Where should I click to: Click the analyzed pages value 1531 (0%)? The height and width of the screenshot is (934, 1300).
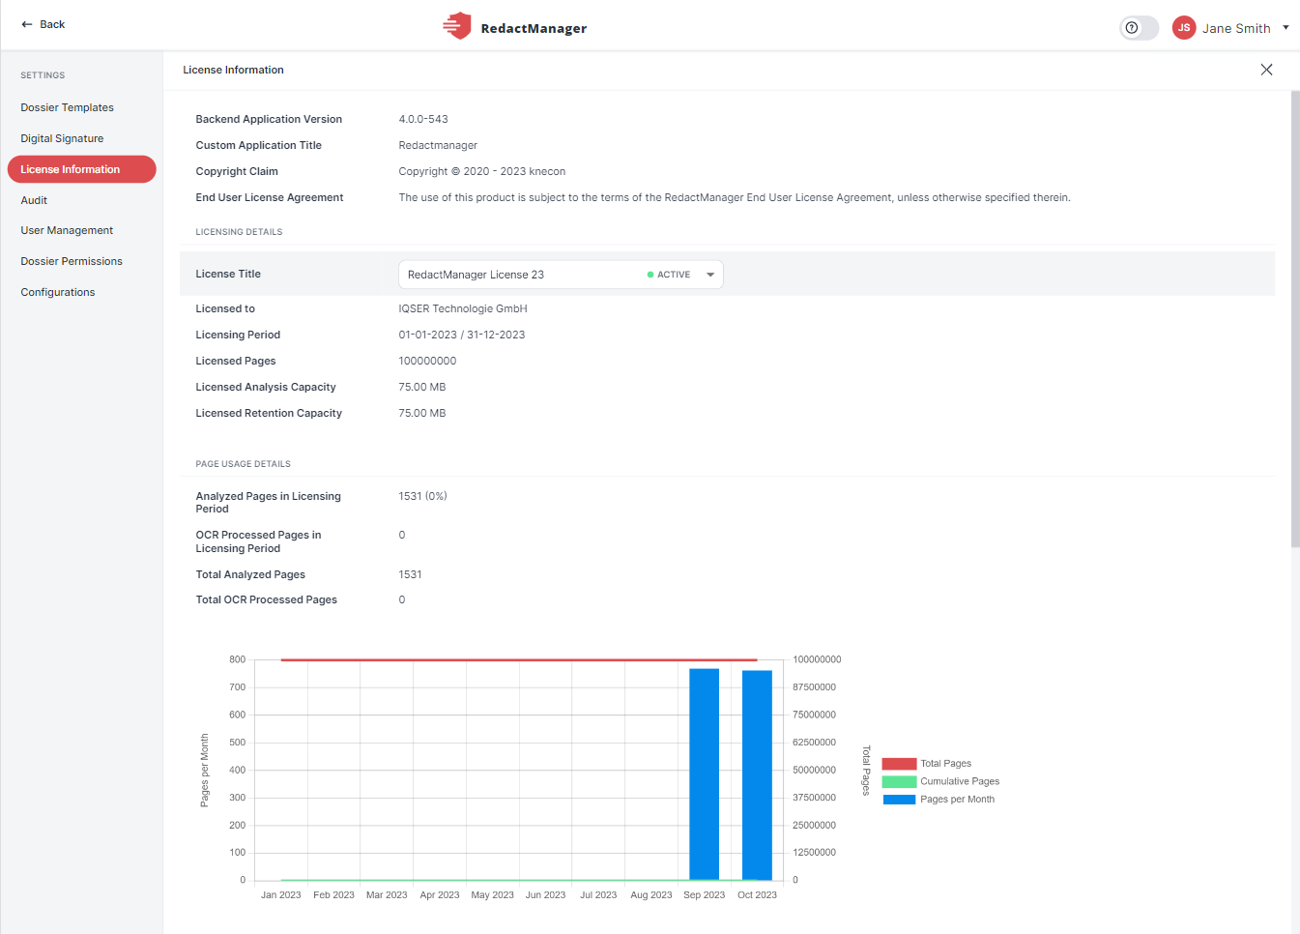[x=422, y=496]
